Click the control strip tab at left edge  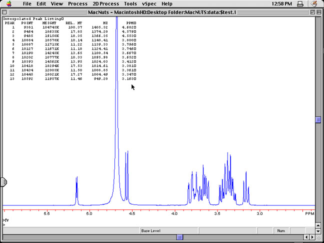pos(3,182)
